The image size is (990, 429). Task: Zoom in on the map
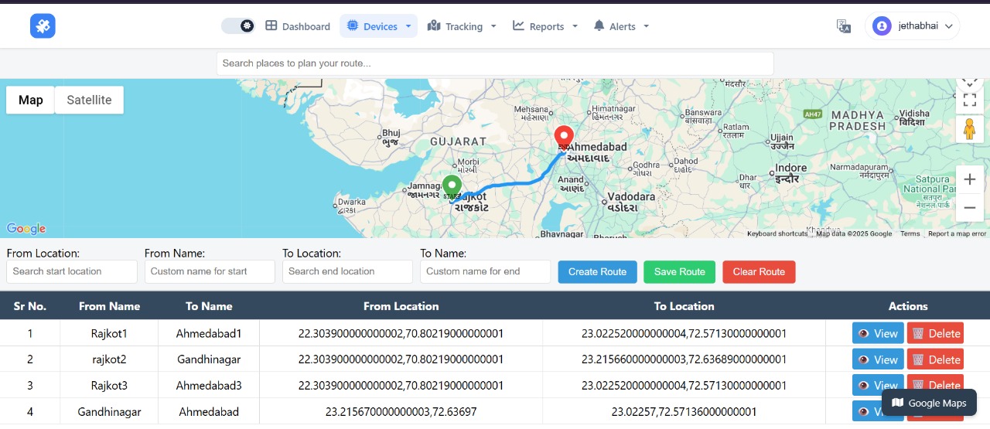pyautogui.click(x=969, y=179)
